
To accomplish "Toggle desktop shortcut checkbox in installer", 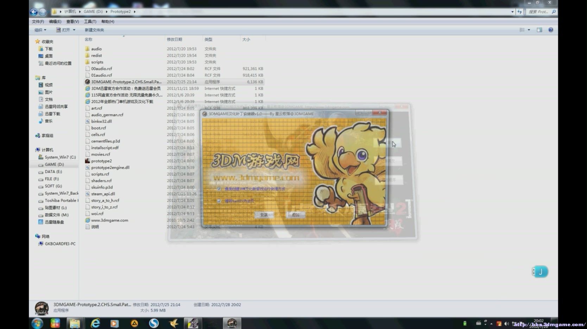I will coord(219,189).
